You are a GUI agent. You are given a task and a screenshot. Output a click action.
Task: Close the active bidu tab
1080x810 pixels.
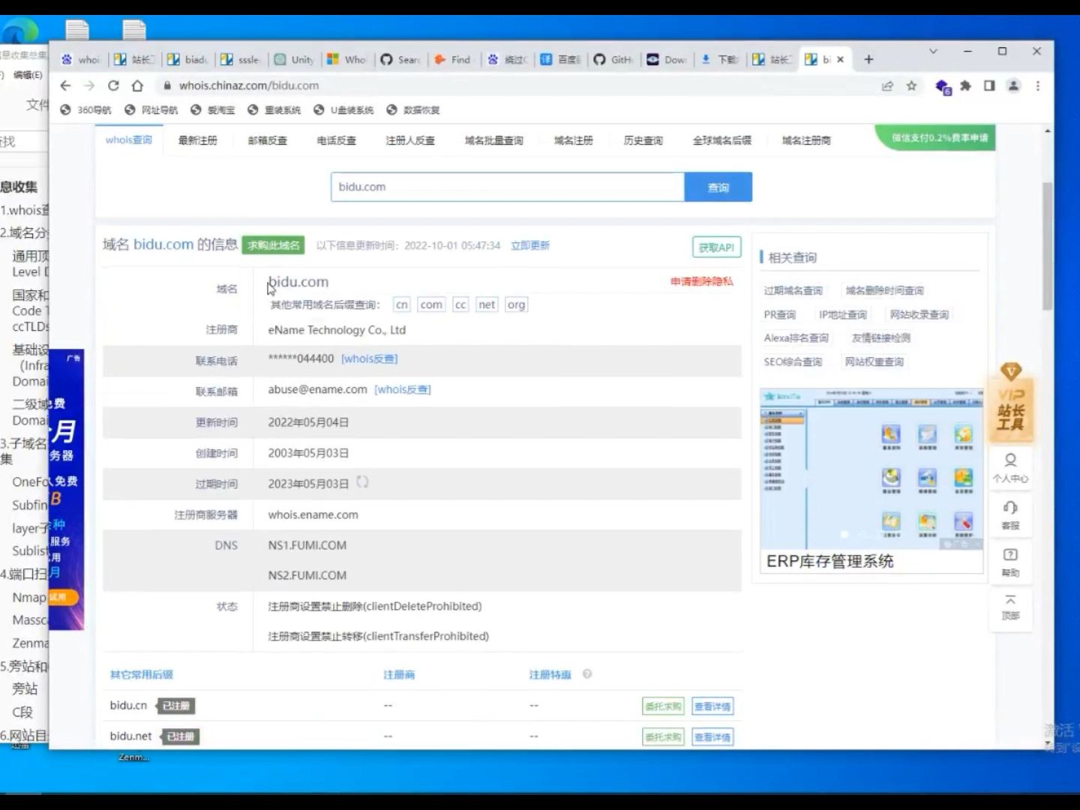click(x=840, y=59)
